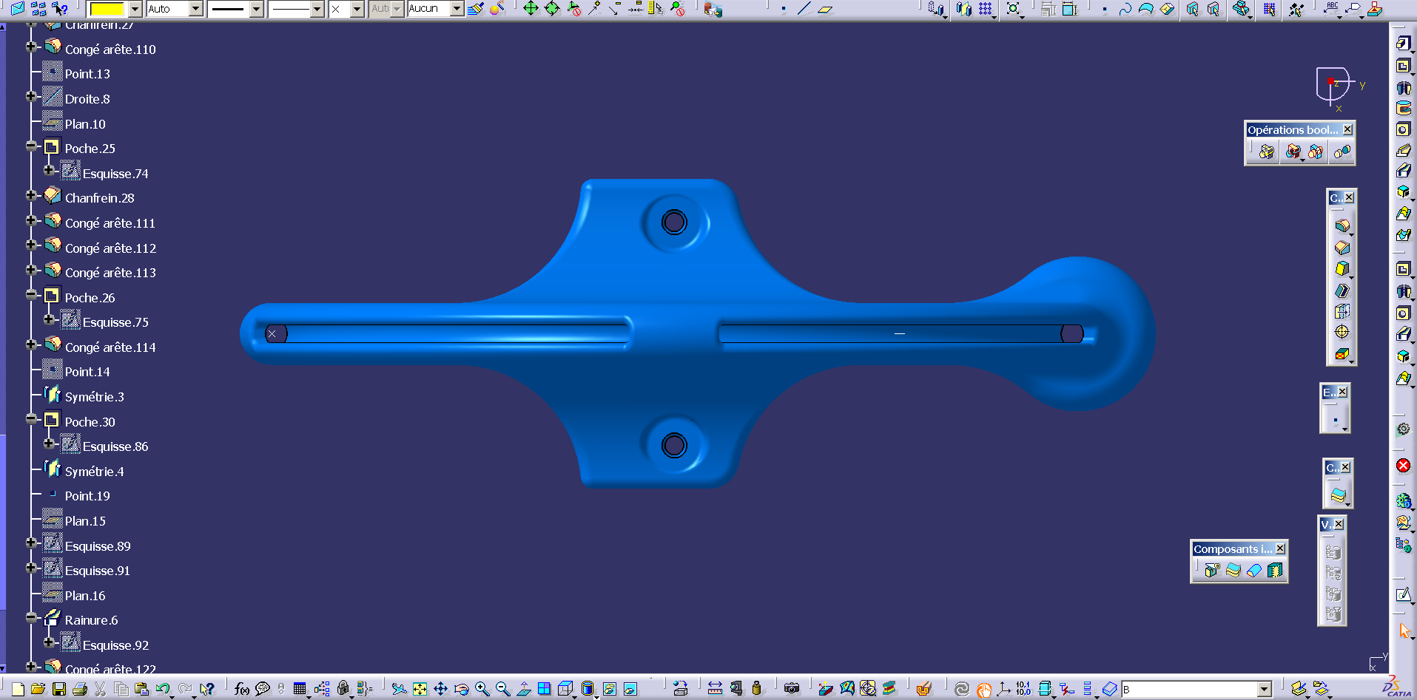Select Congé arête.114 in the tree
Screen dimensions: 1417x700
point(110,347)
